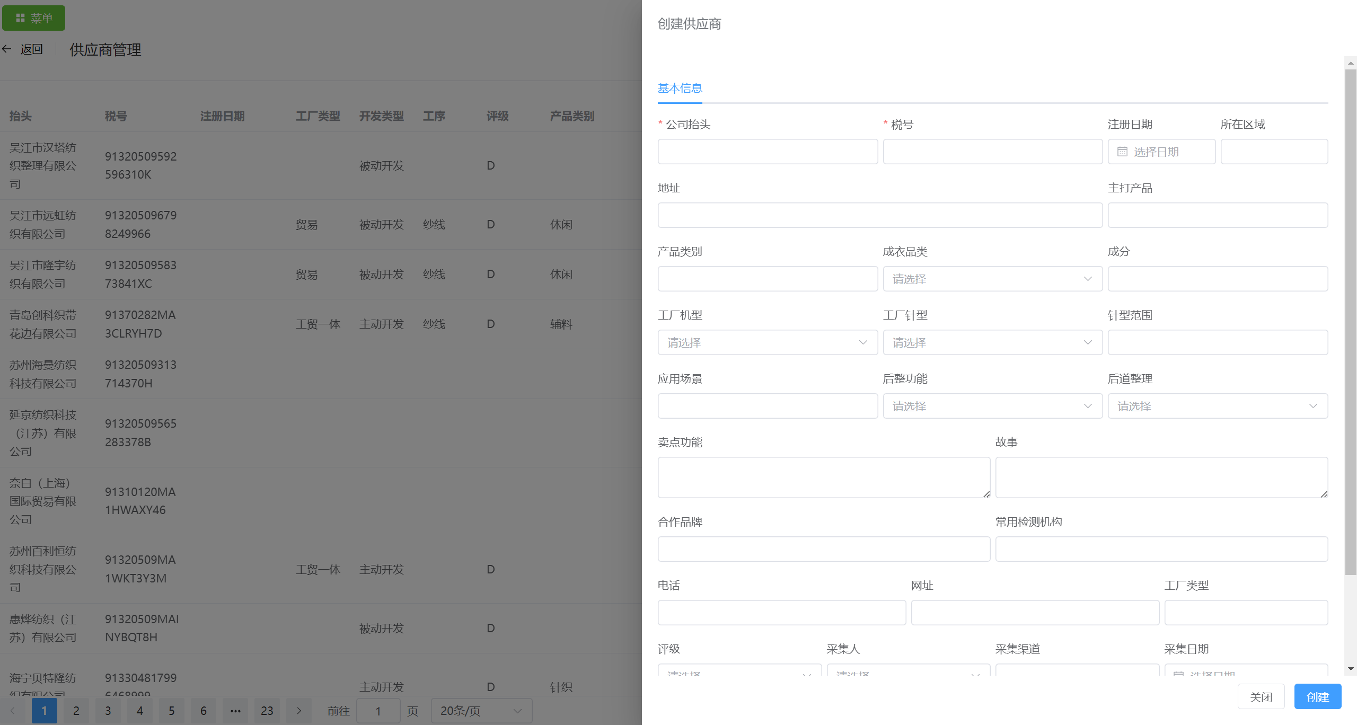
Task: Click pagination ellipsis more pages button
Action: click(235, 711)
